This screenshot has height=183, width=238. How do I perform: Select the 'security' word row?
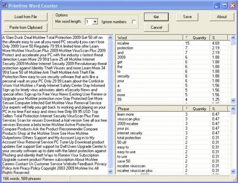173,76
